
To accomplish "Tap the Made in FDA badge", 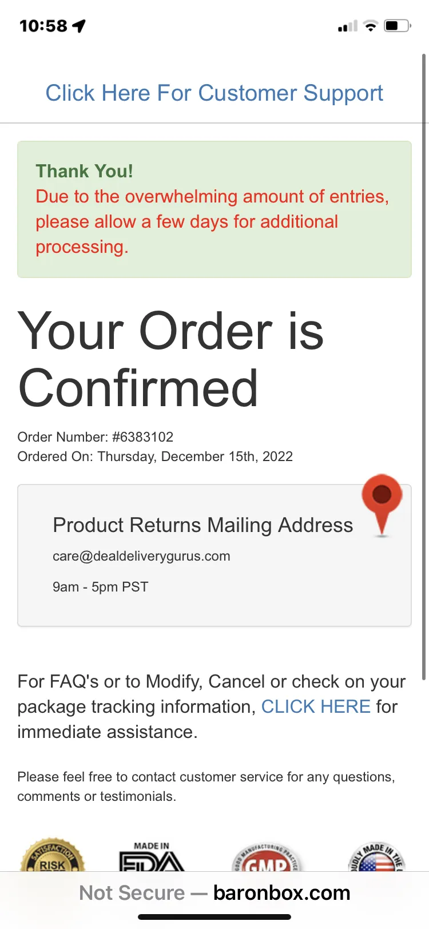I will pos(152,856).
